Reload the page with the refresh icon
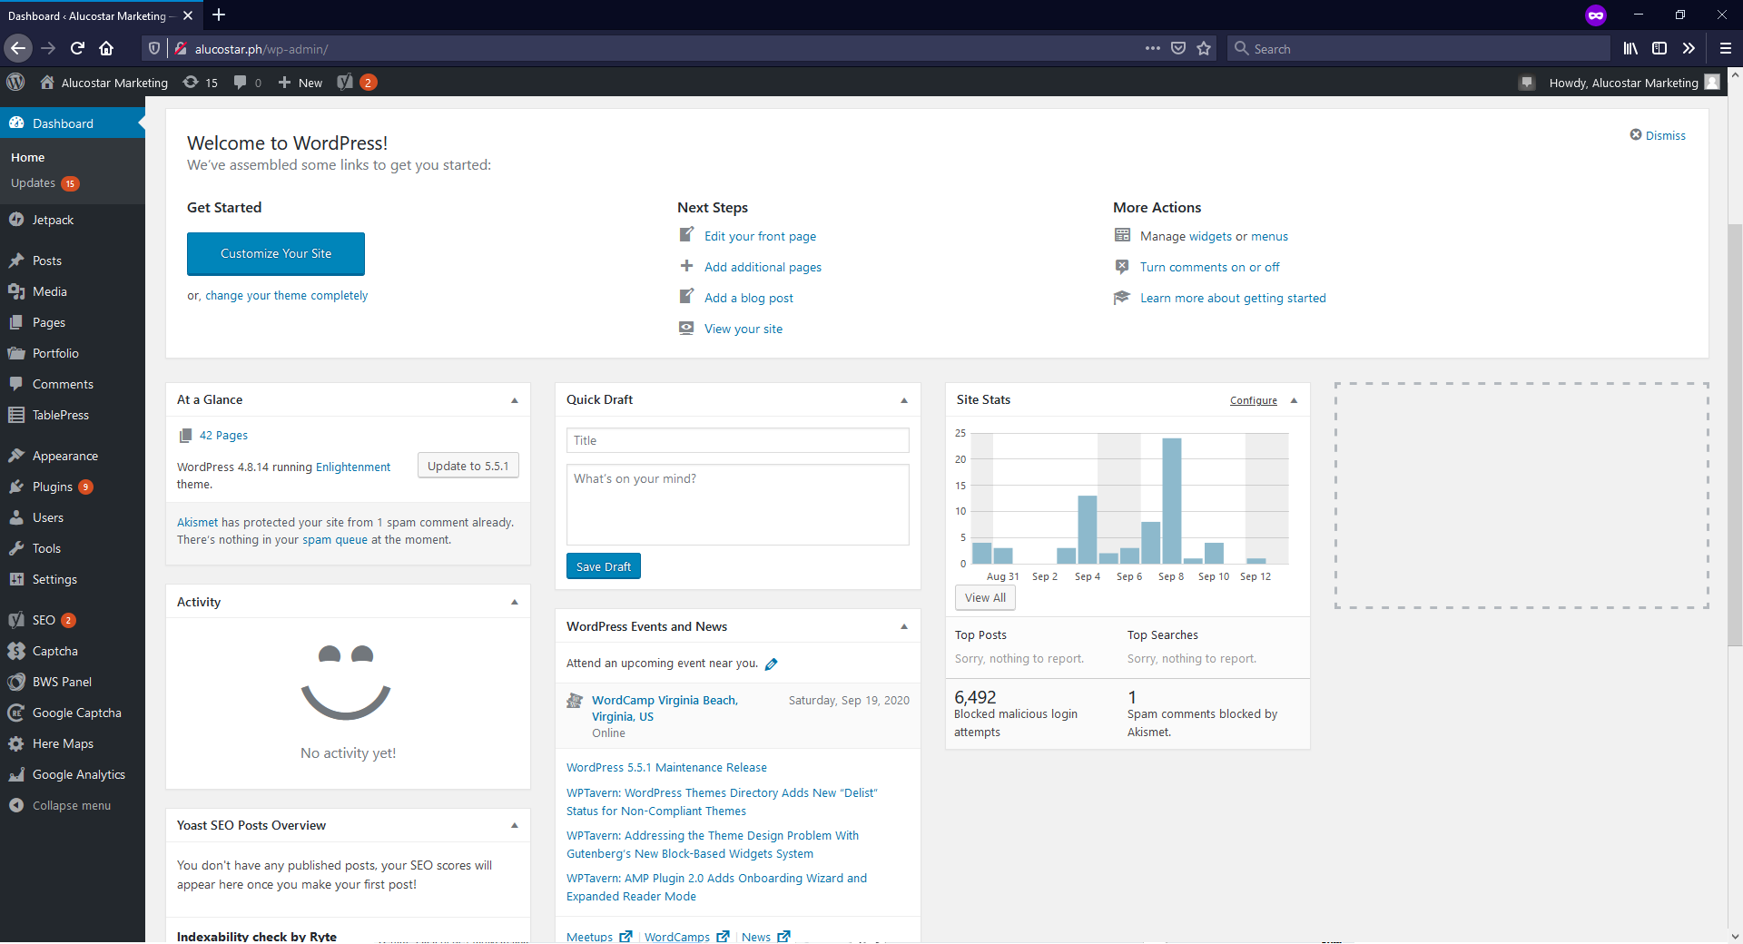 point(77,48)
